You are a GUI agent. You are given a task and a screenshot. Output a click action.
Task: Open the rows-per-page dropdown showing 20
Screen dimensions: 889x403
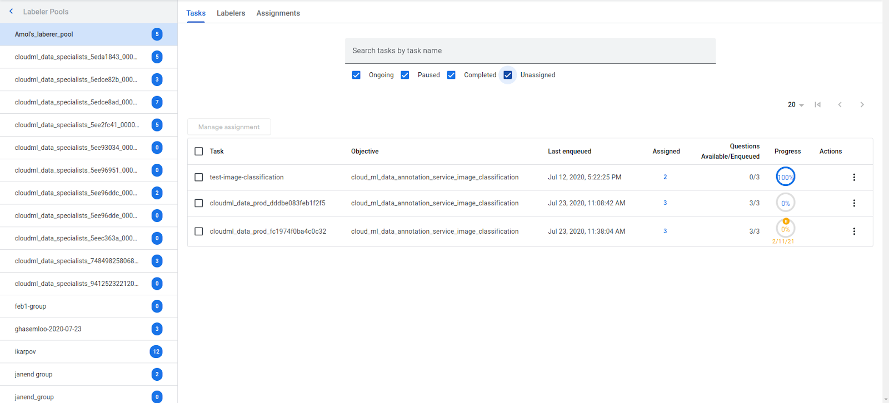796,104
